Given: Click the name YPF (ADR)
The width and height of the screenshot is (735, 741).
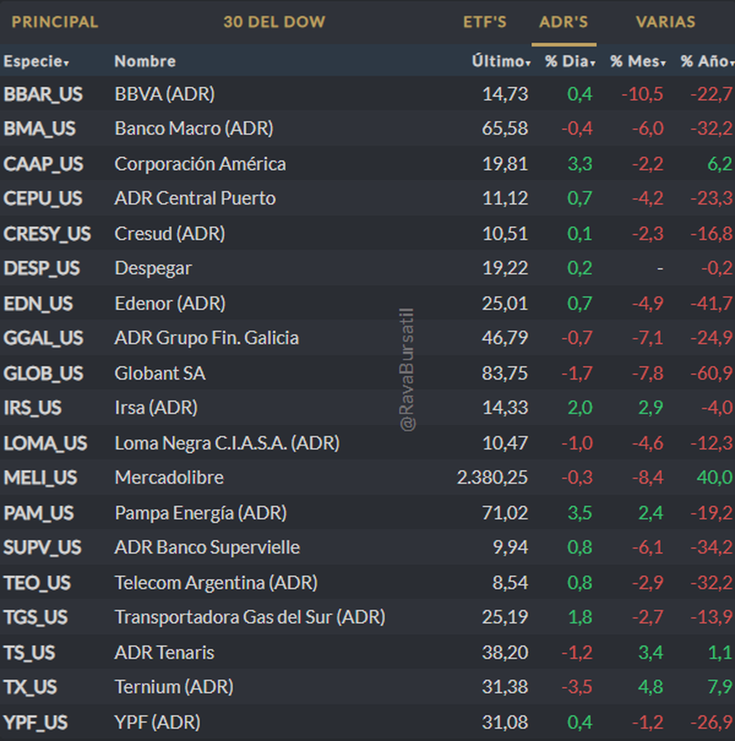Looking at the screenshot, I should 157,723.
